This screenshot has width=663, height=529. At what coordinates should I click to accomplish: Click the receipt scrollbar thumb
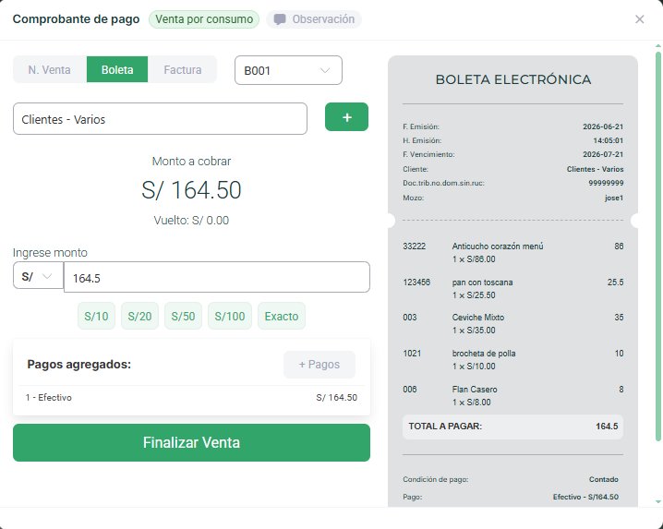point(658,246)
